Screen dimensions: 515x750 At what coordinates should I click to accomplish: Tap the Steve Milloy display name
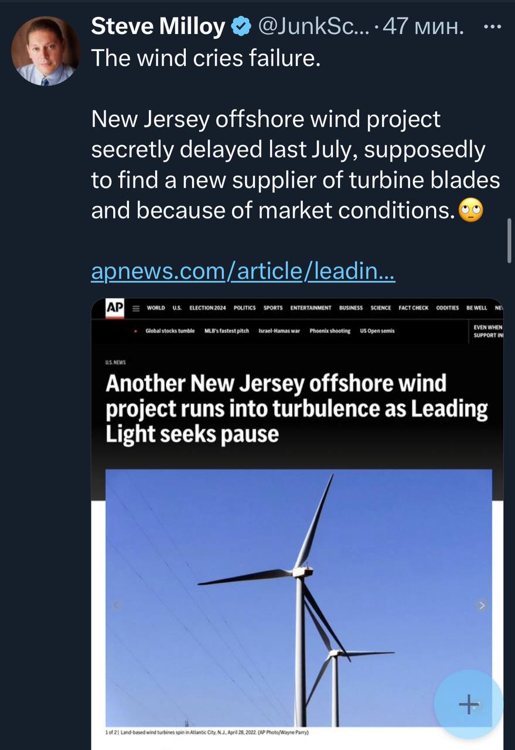158,27
